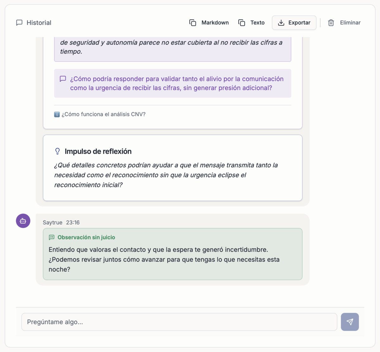Click the Markdown copy icon
This screenshot has width=380, height=352.
(193, 23)
